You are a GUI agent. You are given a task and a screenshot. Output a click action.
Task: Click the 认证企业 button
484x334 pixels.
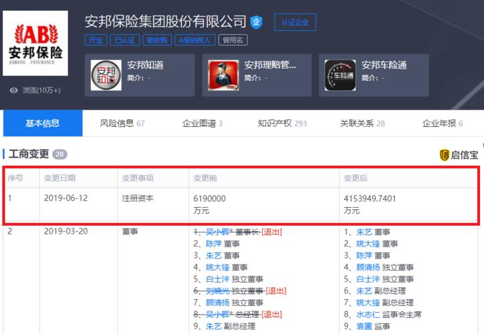[295, 22]
